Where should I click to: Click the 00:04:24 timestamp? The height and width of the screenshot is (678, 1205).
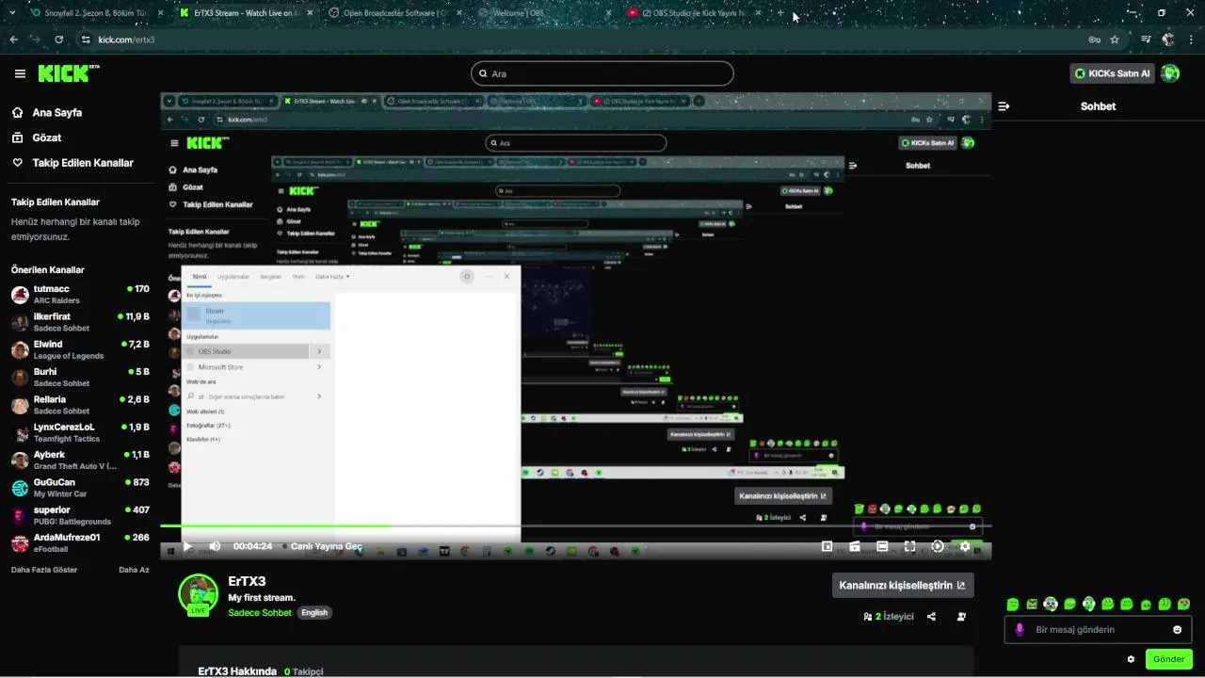pyautogui.click(x=252, y=546)
